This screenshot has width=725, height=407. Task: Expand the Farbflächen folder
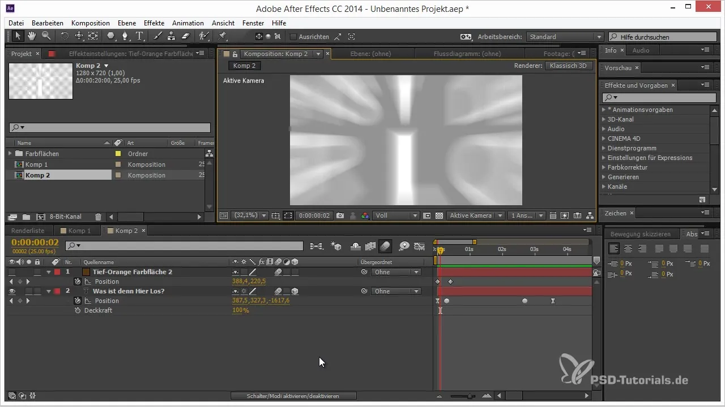click(x=10, y=153)
